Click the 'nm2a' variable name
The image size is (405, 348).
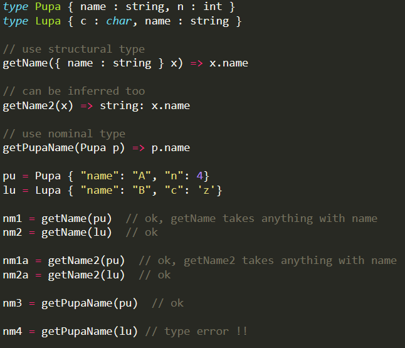16,275
